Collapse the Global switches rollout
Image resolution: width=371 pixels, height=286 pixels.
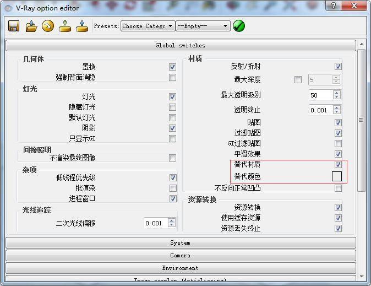181,45
